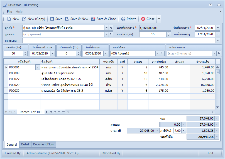
Task: Open the document date 02/01/2020 calendar dropdown
Action: [x=218, y=28]
